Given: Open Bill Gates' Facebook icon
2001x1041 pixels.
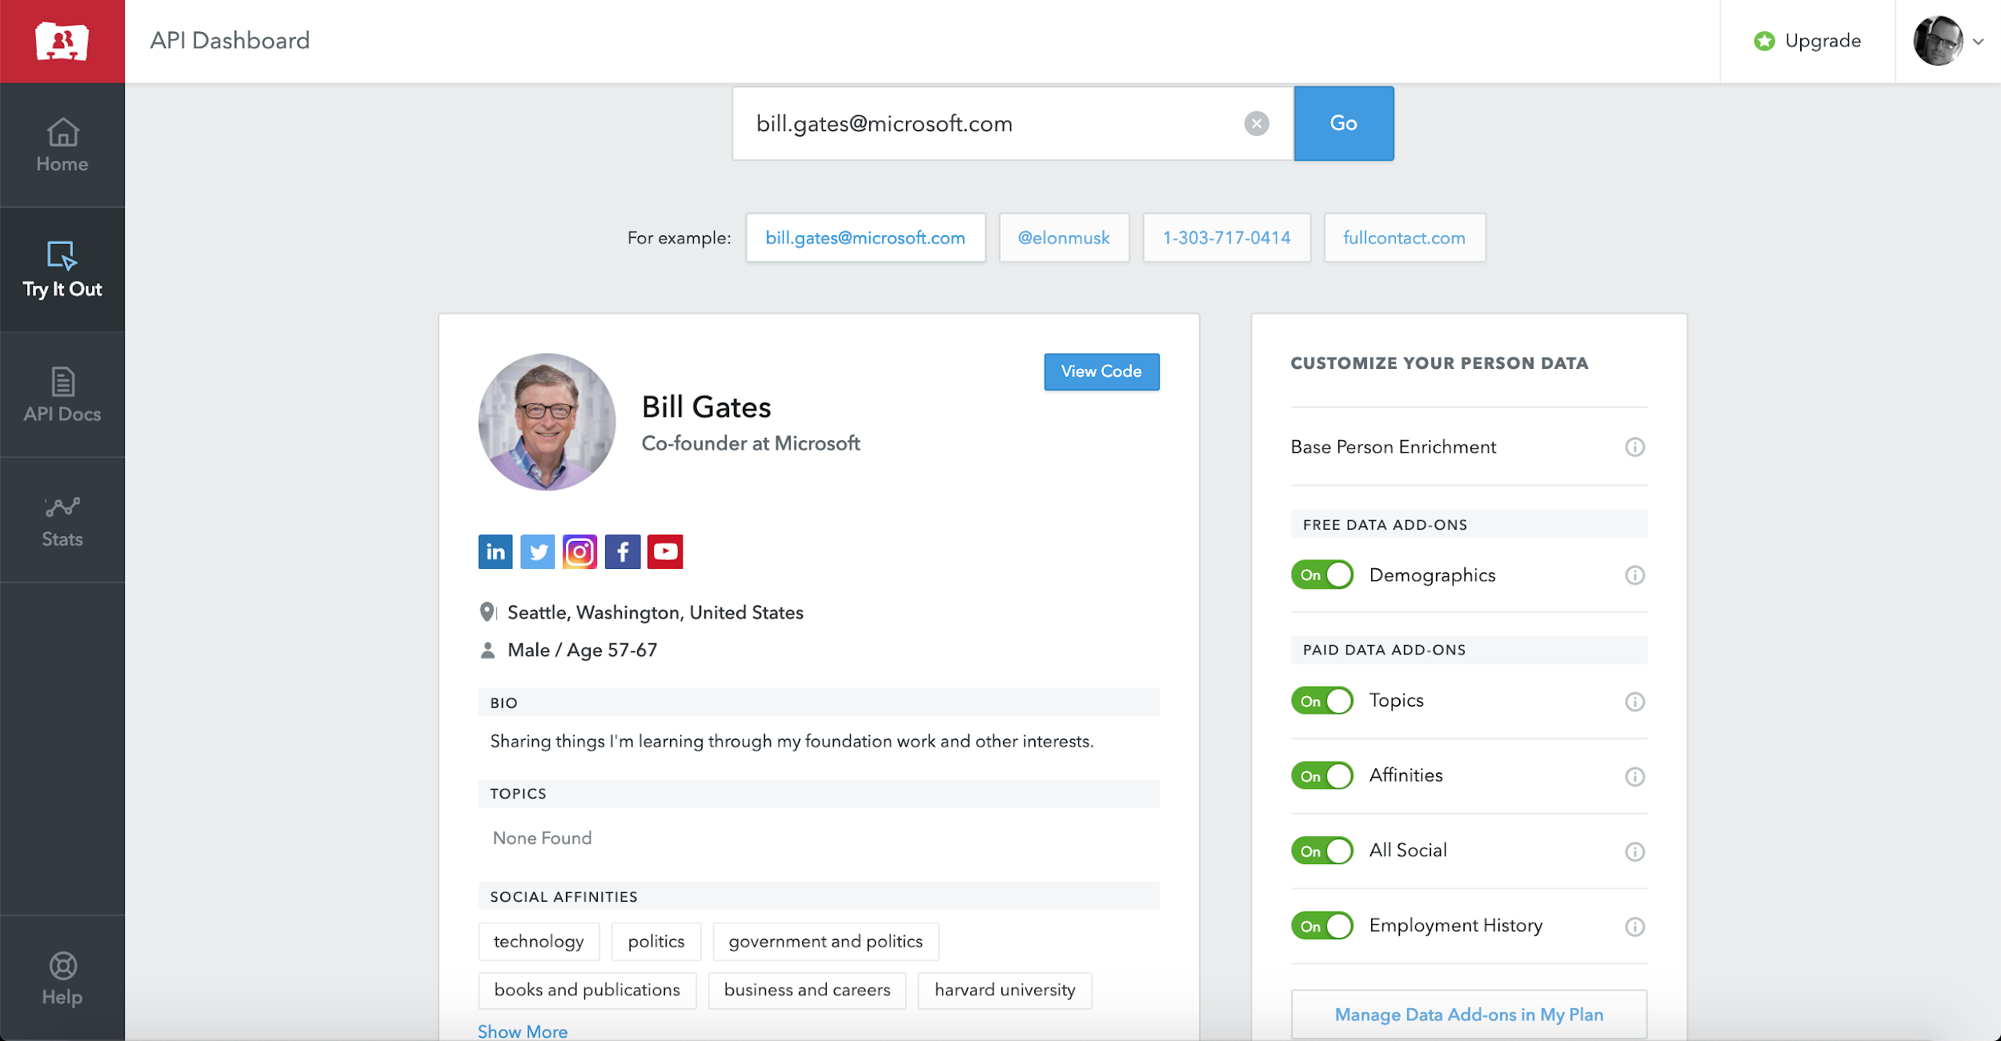Looking at the screenshot, I should 622,551.
